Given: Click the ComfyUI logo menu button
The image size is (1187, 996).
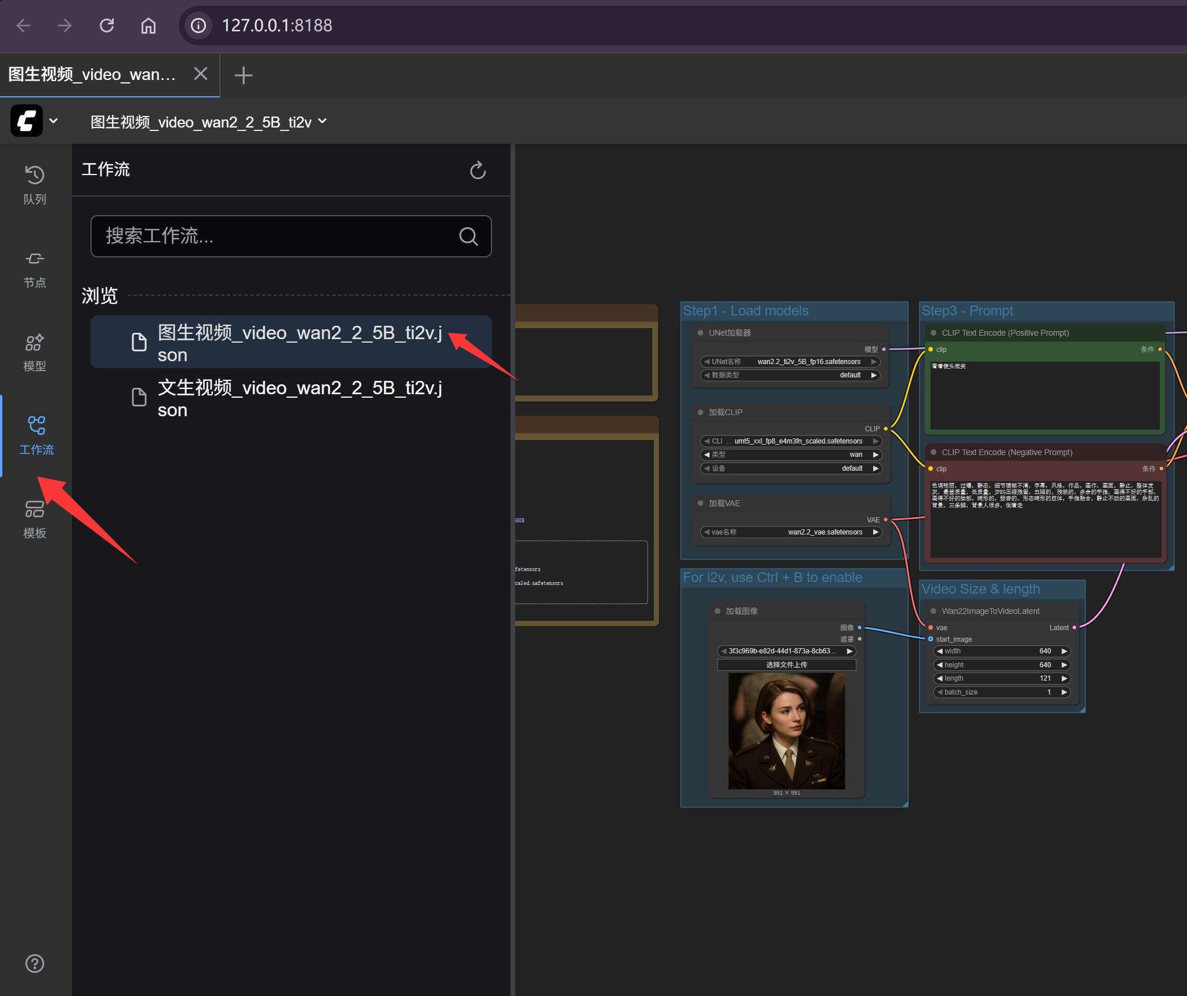Looking at the screenshot, I should pos(27,121).
